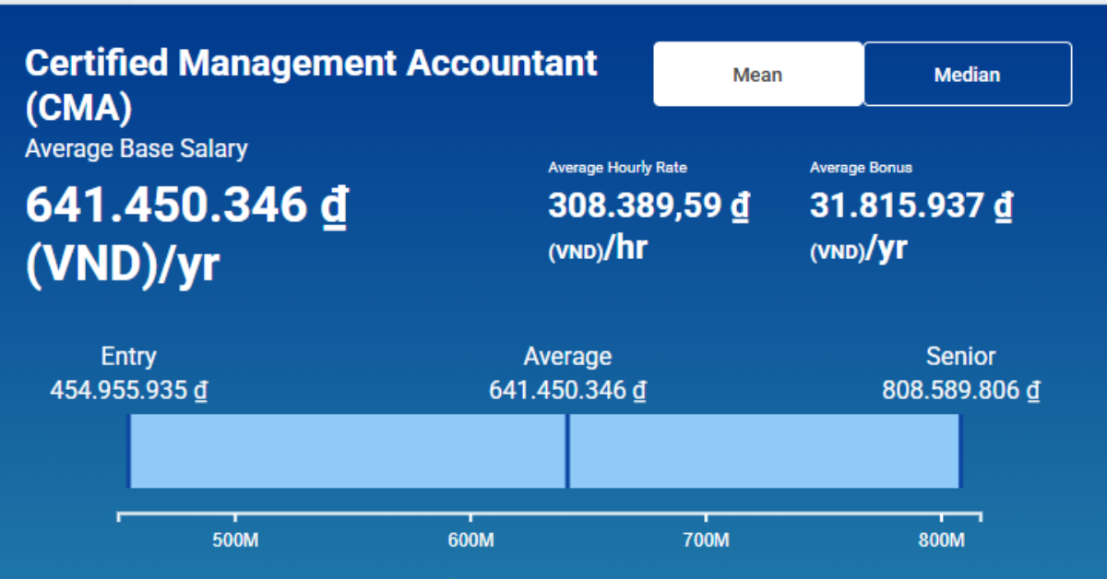This screenshot has width=1107, height=579.
Task: Click the average-to-senior bar segment
Action: click(764, 451)
